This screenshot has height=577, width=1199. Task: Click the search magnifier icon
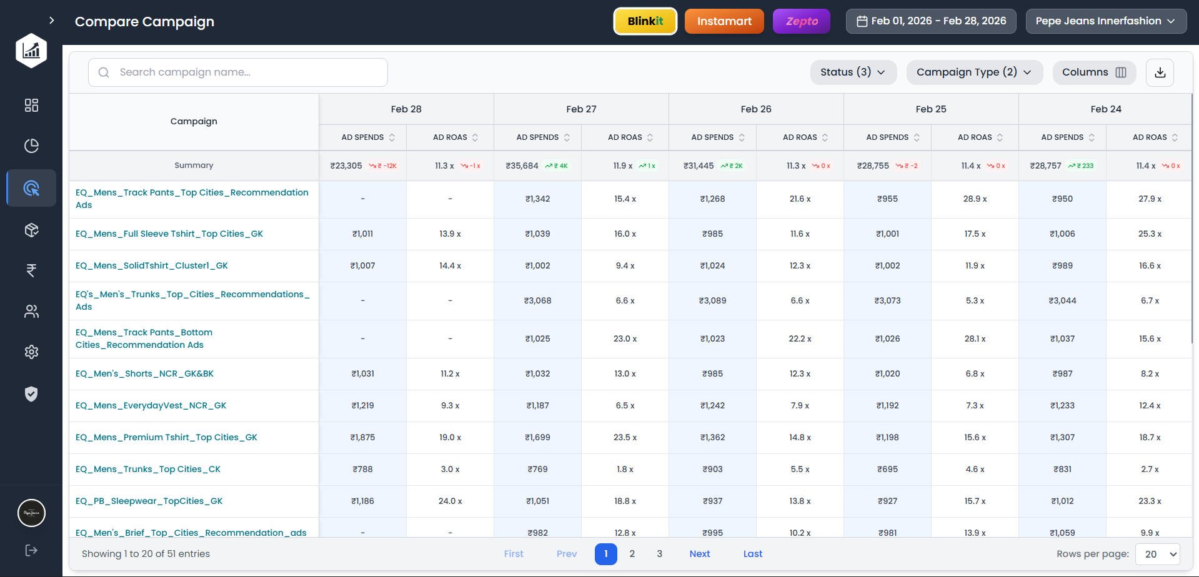(x=104, y=72)
